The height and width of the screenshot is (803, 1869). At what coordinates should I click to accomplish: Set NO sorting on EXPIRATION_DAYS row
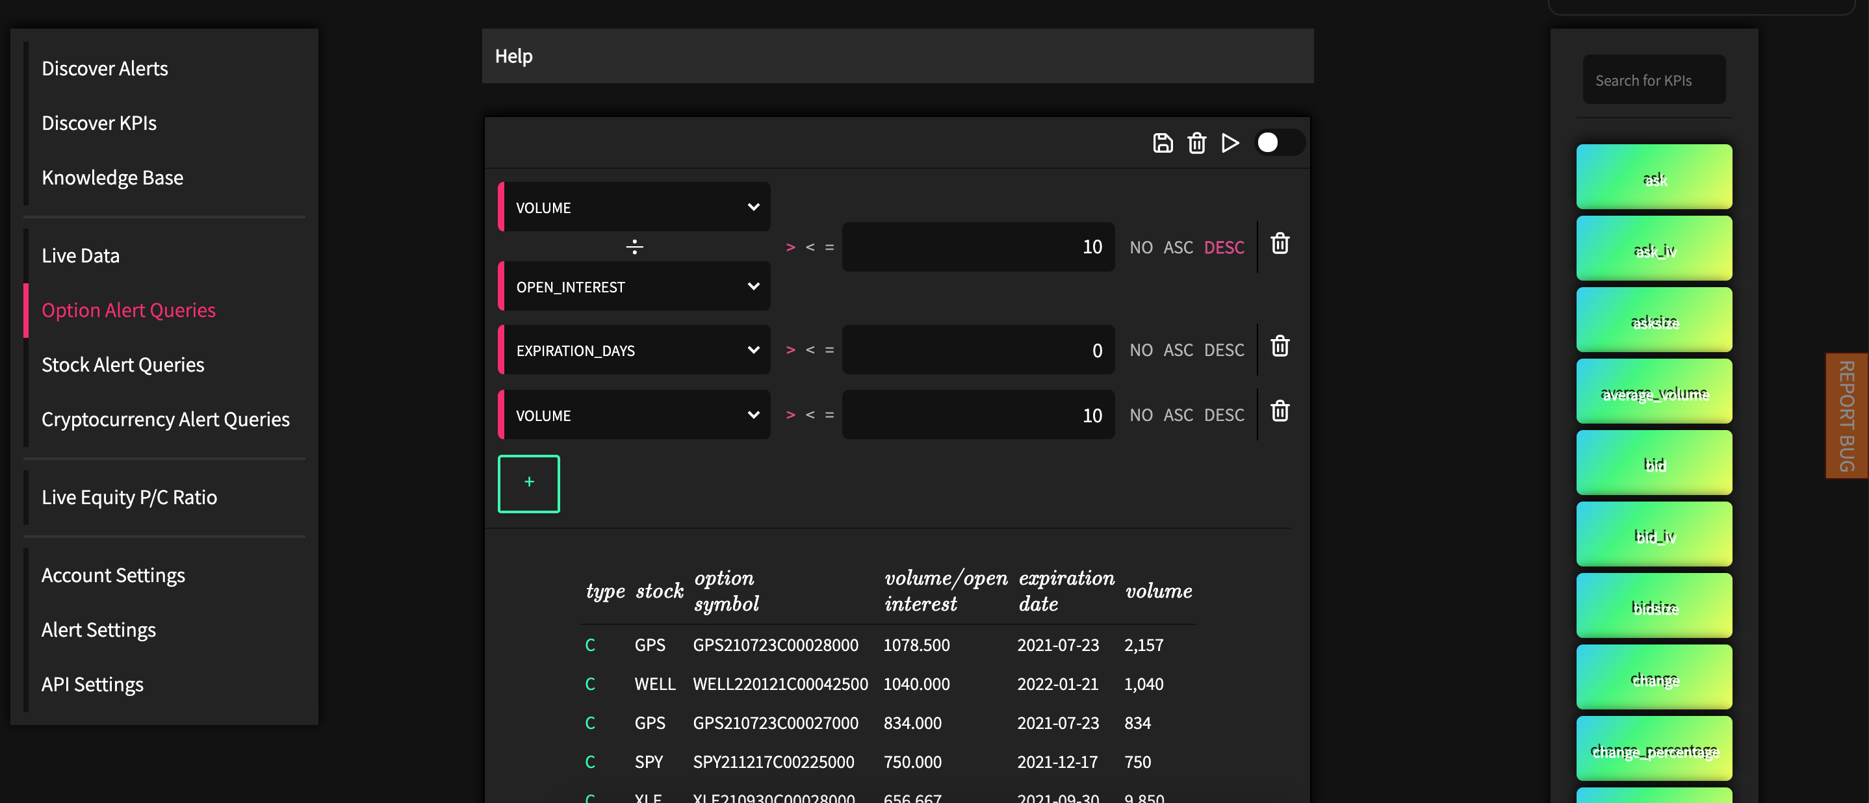tap(1141, 350)
